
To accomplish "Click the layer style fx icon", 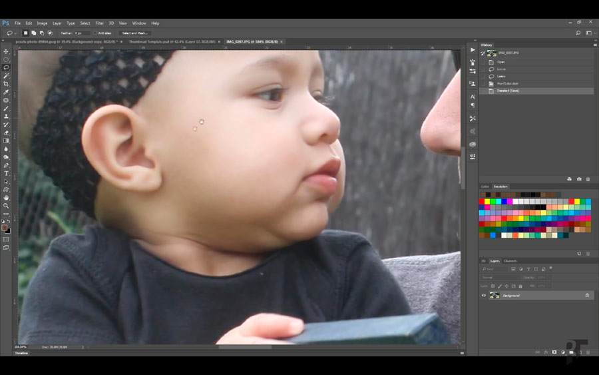I will click(x=546, y=352).
